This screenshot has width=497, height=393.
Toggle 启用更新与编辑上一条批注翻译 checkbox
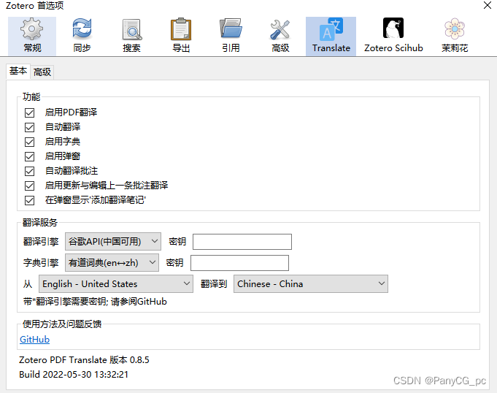(29, 186)
